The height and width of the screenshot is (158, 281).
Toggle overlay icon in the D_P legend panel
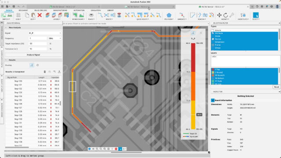coord(193,33)
